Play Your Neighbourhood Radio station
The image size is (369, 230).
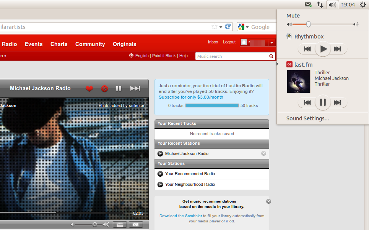tap(160, 185)
